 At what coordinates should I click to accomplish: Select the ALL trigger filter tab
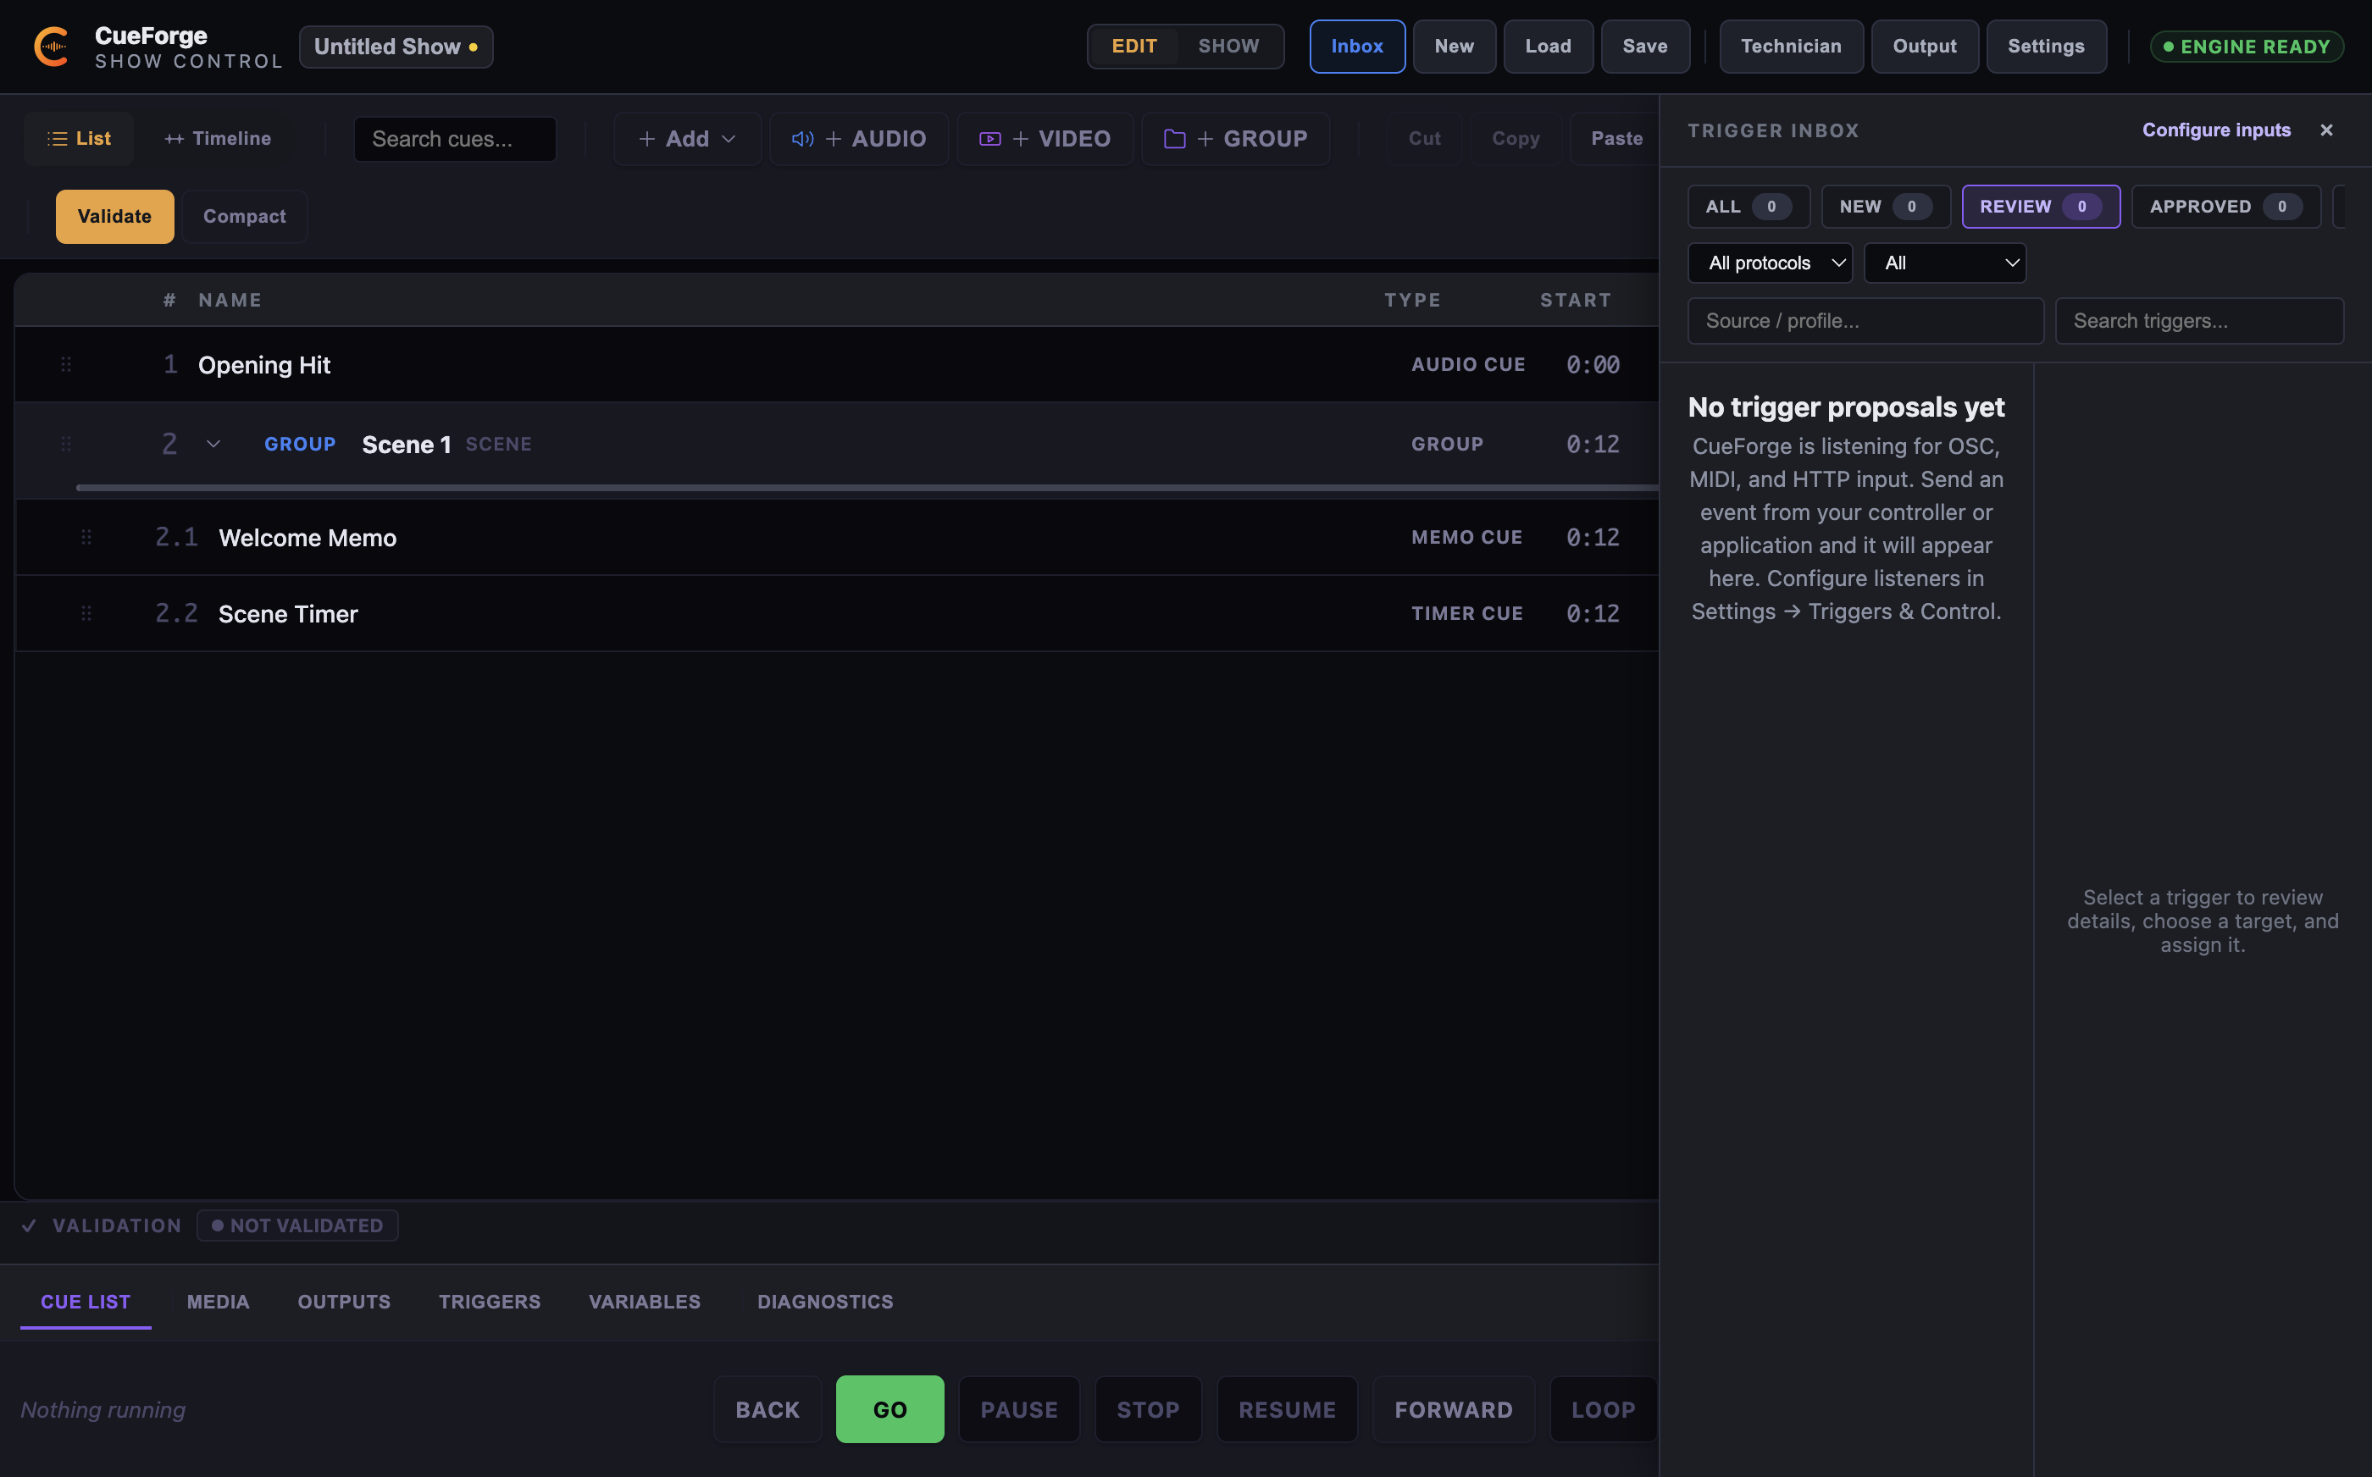[1748, 206]
